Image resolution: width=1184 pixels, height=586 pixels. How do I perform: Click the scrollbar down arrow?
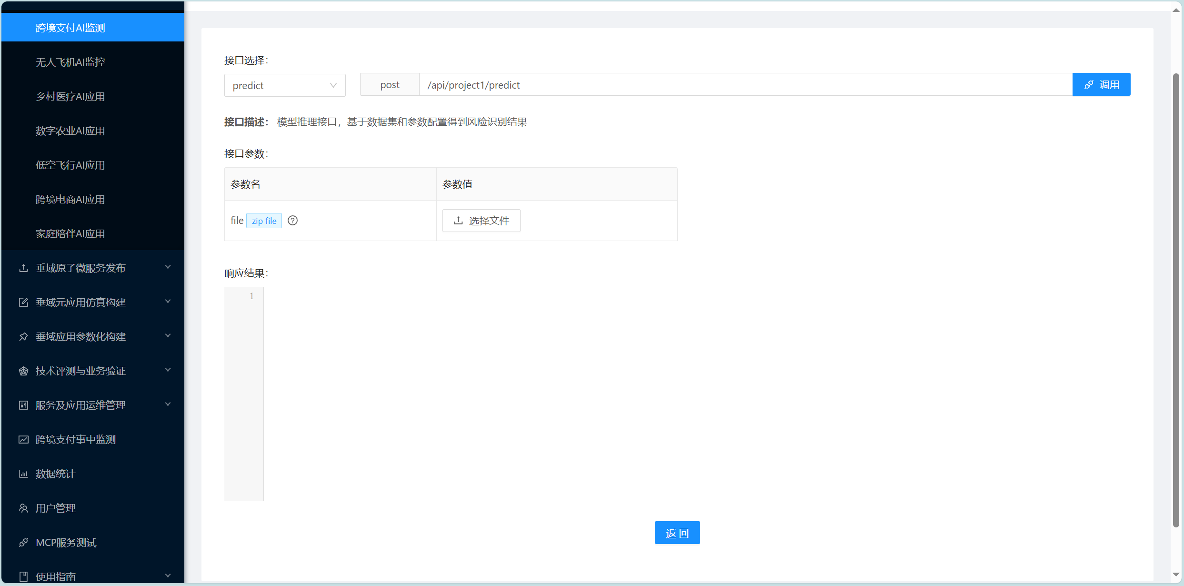tap(1176, 575)
